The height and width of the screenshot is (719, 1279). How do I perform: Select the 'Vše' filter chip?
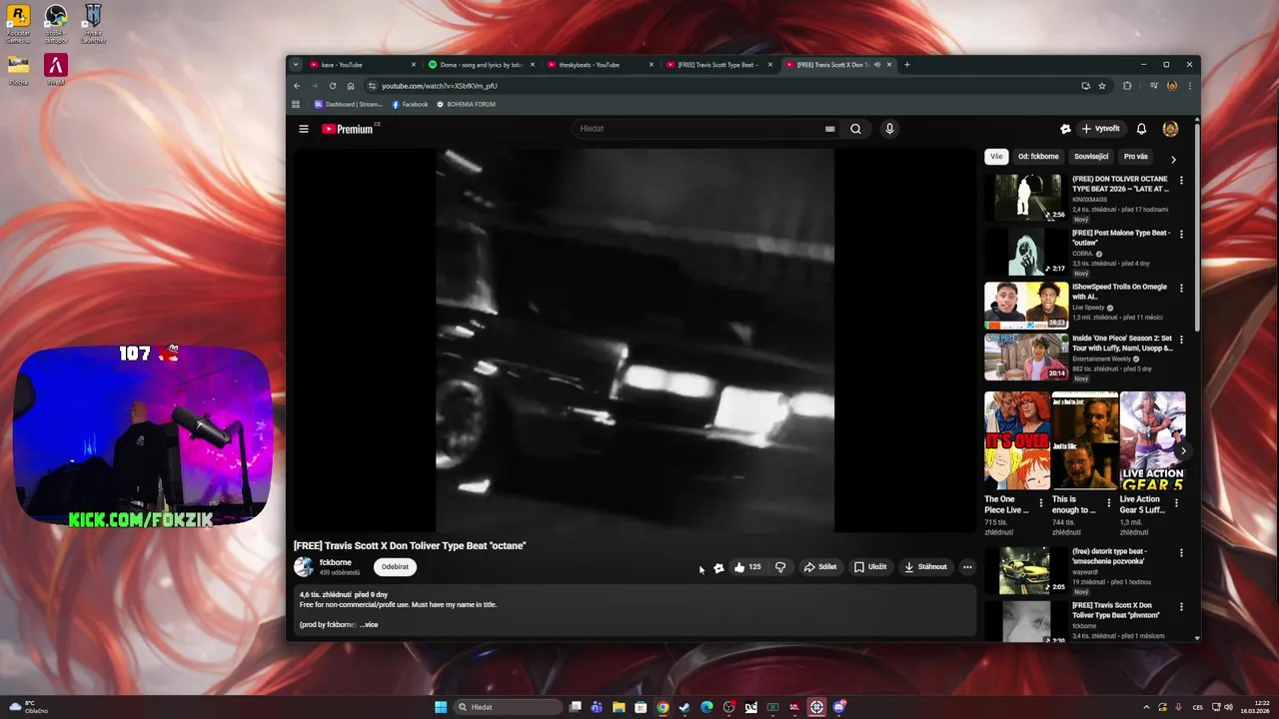(996, 157)
